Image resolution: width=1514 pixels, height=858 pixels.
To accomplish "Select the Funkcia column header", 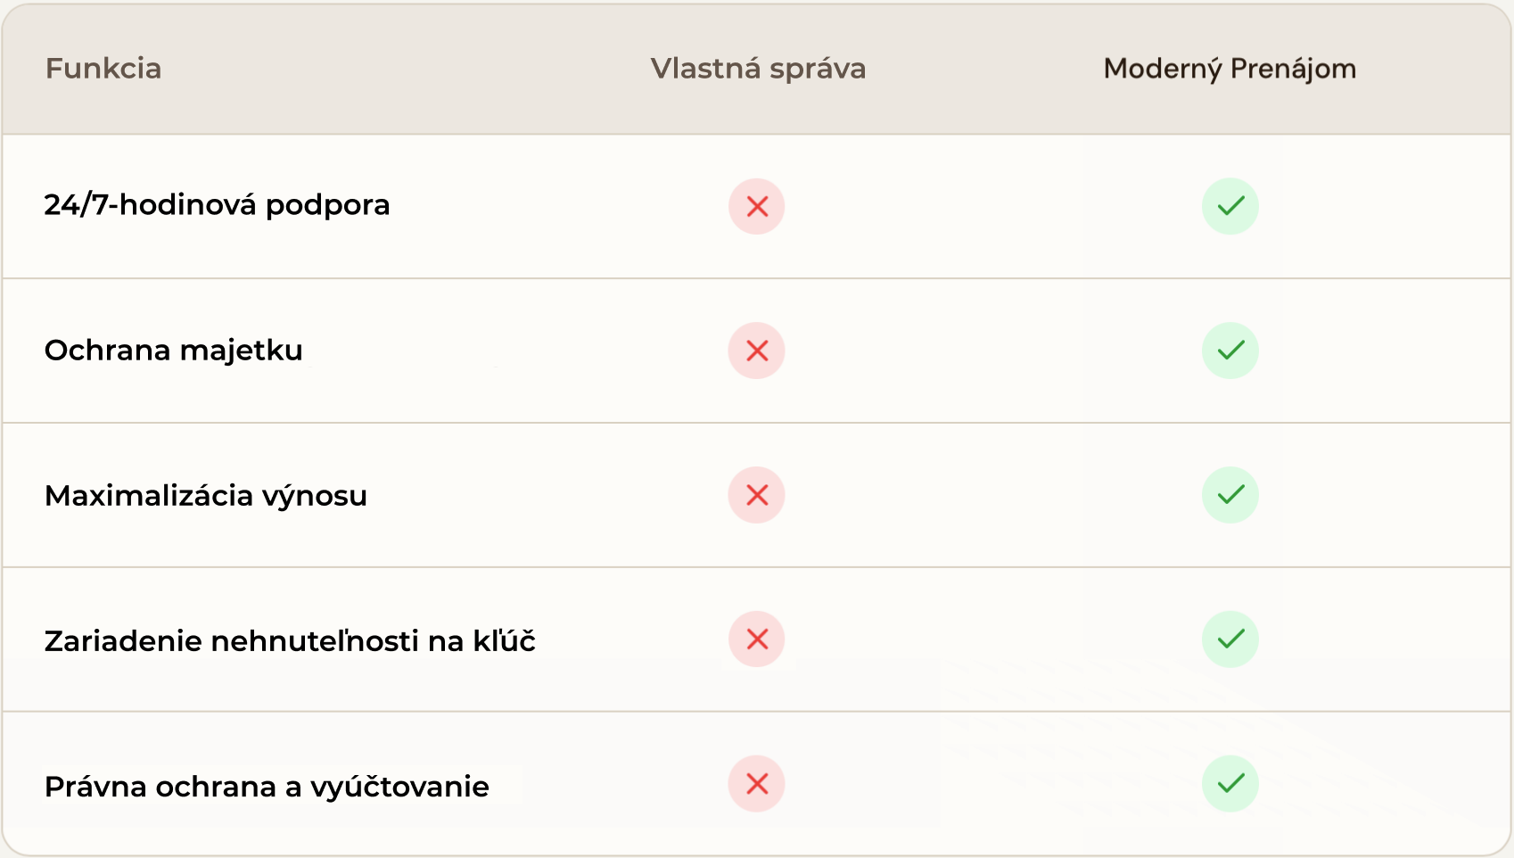I will click(103, 69).
